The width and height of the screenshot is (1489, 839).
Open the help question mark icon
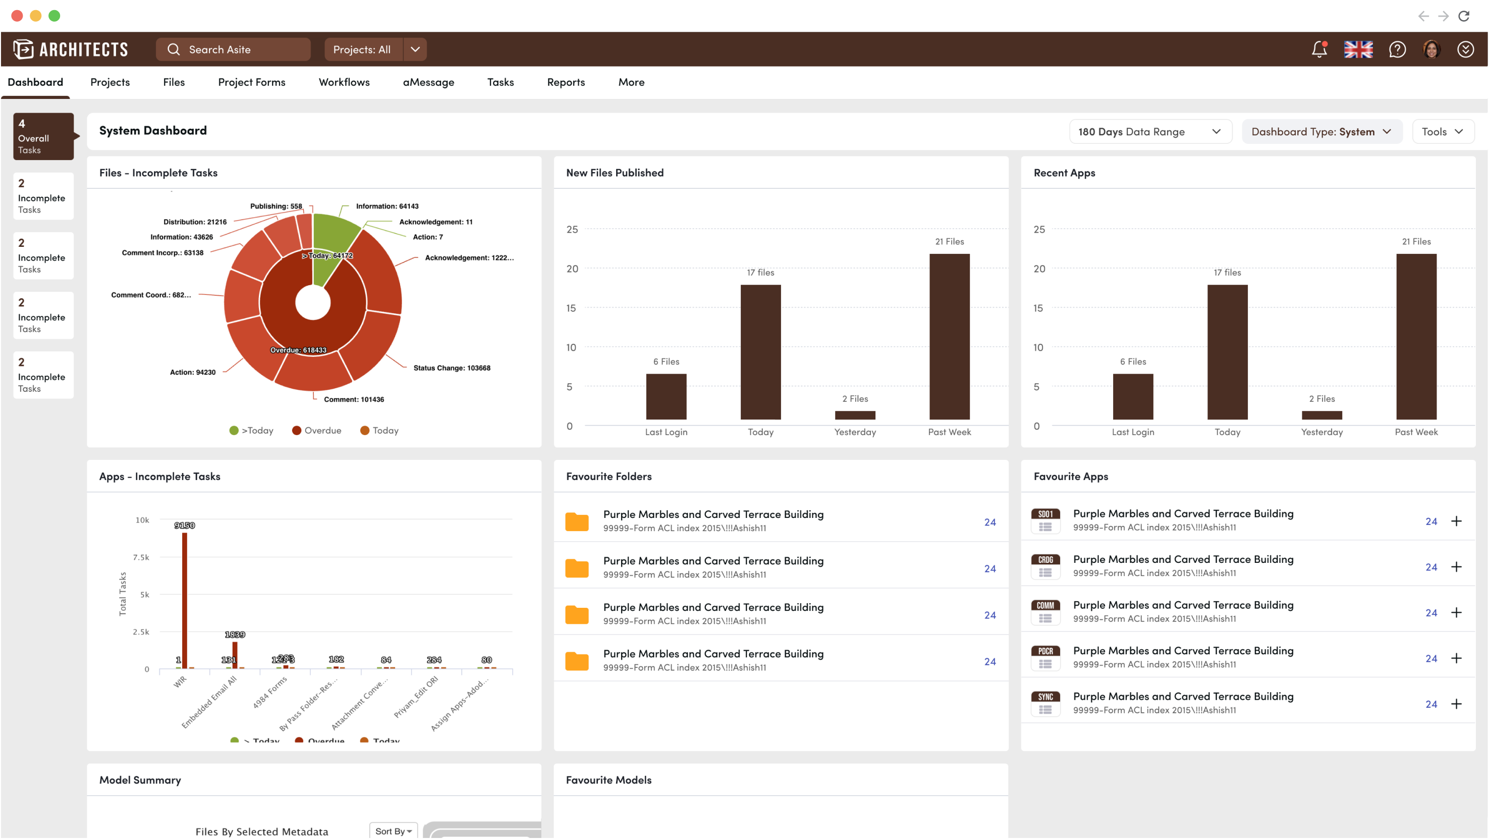pos(1397,49)
